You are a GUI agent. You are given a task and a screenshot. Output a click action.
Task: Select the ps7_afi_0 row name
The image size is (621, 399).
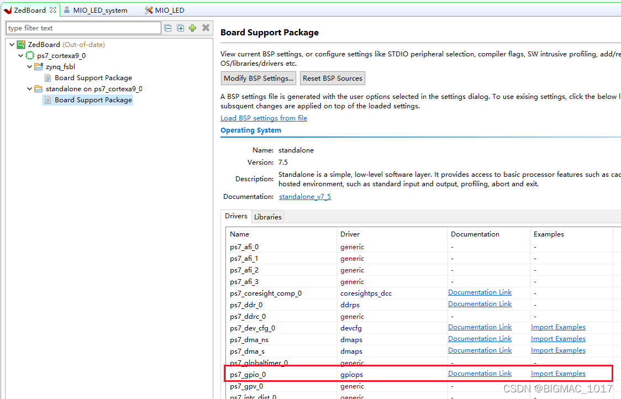244,247
